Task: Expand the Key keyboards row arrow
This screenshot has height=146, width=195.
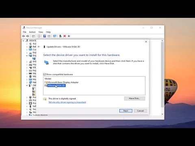Action: (x=27, y=71)
